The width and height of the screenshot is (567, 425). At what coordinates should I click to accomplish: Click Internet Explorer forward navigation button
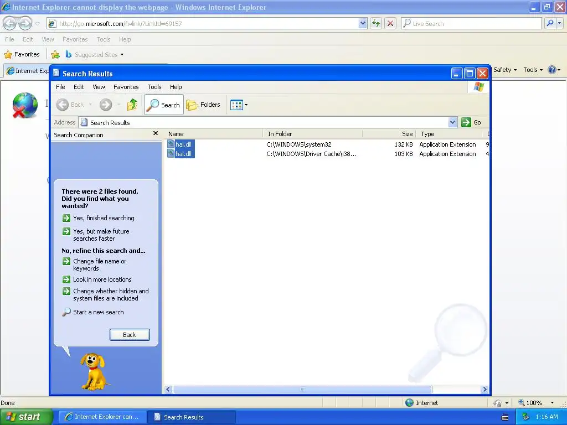pyautogui.click(x=25, y=23)
